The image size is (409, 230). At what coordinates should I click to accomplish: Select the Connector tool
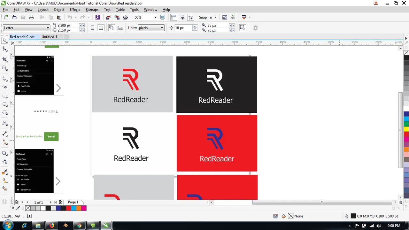point(5,142)
